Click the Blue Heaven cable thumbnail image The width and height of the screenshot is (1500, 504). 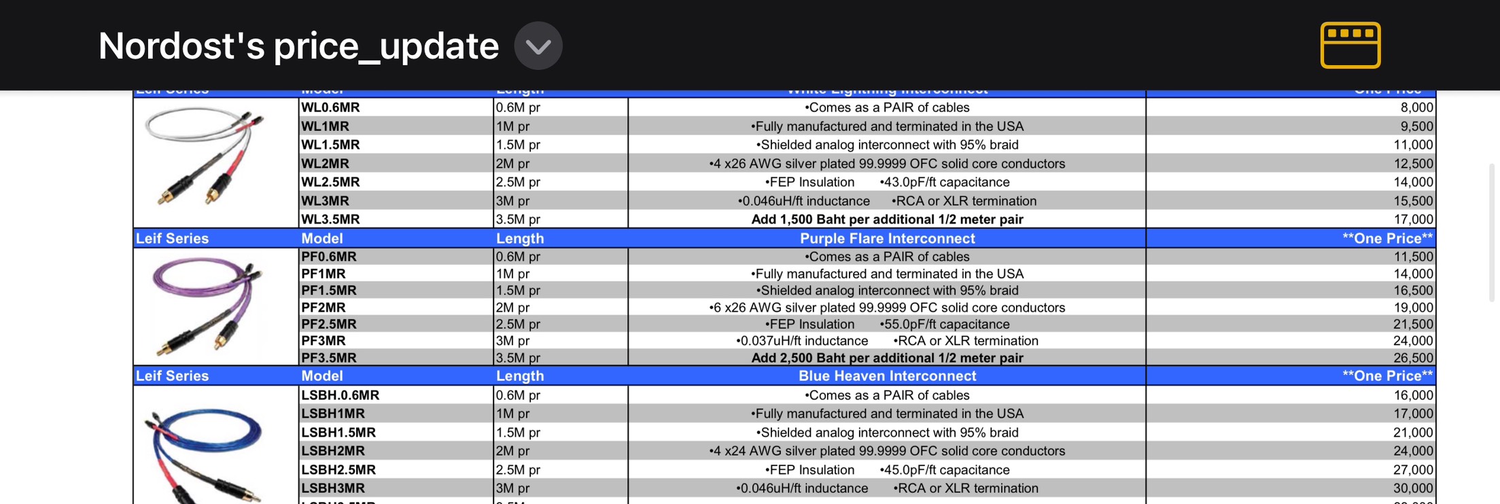pyautogui.click(x=203, y=454)
